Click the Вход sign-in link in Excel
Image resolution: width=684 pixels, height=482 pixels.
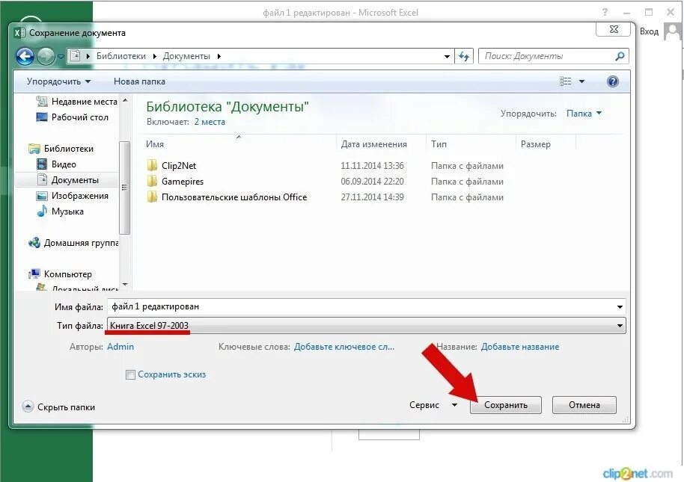649,31
